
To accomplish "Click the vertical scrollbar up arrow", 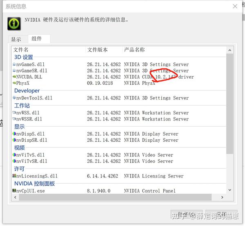I will (x=229, y=50).
